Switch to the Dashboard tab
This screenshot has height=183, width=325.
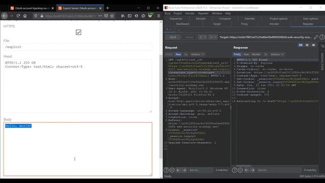pyautogui.click(x=182, y=24)
